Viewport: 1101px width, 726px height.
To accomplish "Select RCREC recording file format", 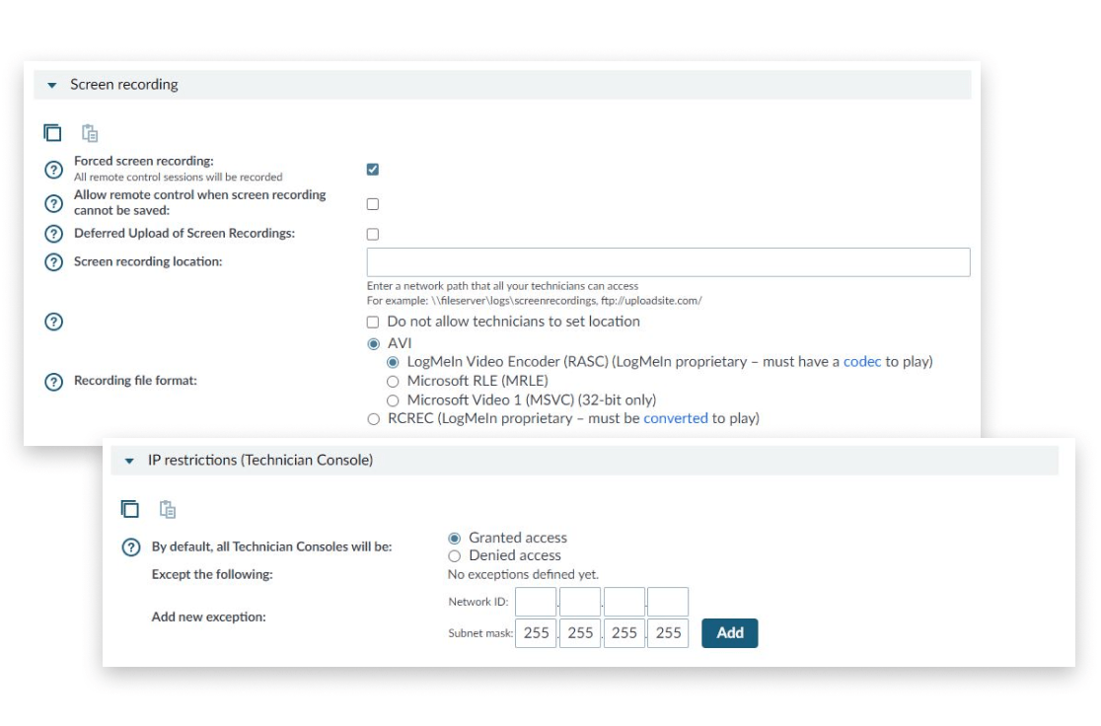I will point(373,419).
